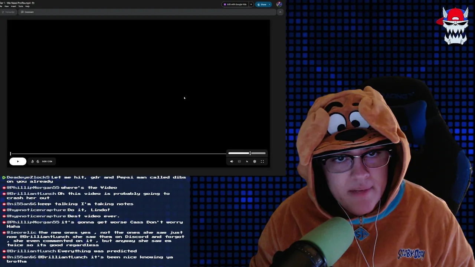Play the We Need Profits video
The width and height of the screenshot is (475, 267).
click(x=17, y=161)
